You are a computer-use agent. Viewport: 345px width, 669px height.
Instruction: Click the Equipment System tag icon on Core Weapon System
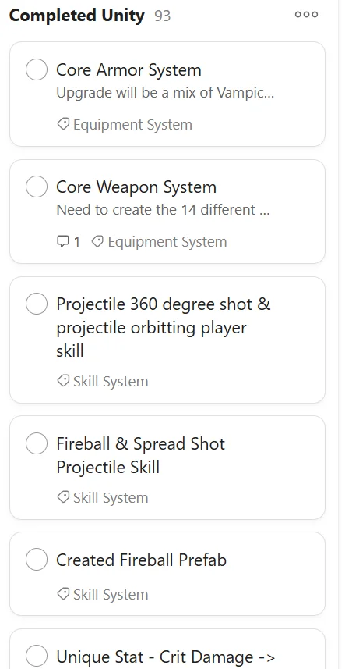97,242
